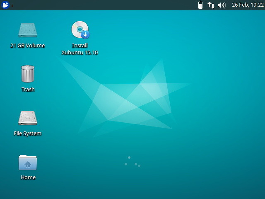Screen dimensions: 265x199
Task: Click the "Home" label
Action: (x=28, y=177)
